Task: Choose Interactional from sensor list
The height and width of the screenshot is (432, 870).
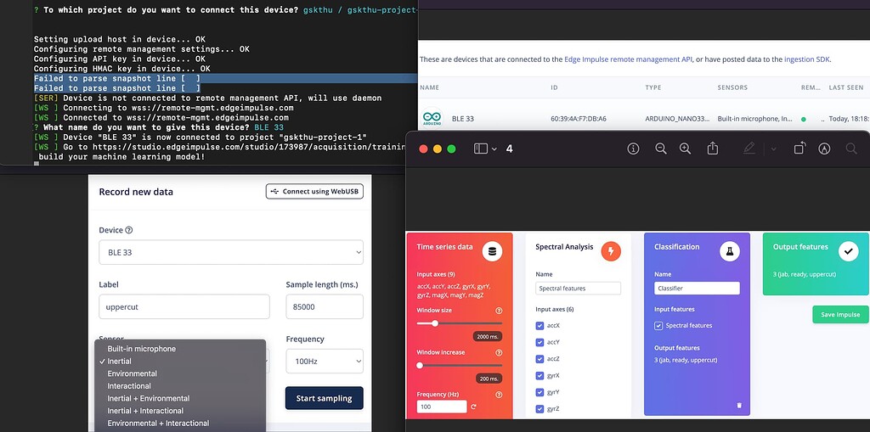Action: (x=180, y=386)
